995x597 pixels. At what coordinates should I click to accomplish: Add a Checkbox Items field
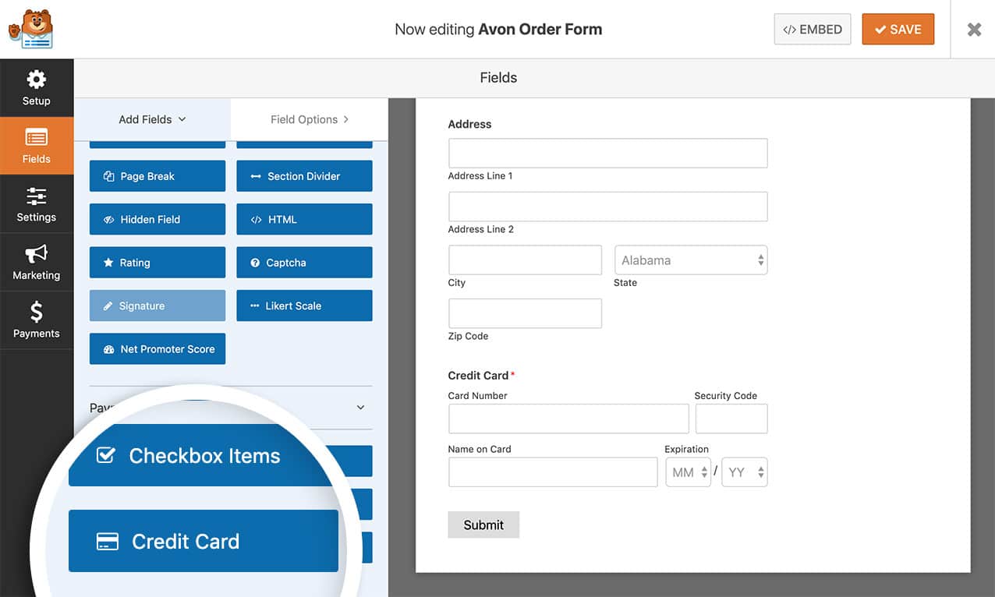204,456
